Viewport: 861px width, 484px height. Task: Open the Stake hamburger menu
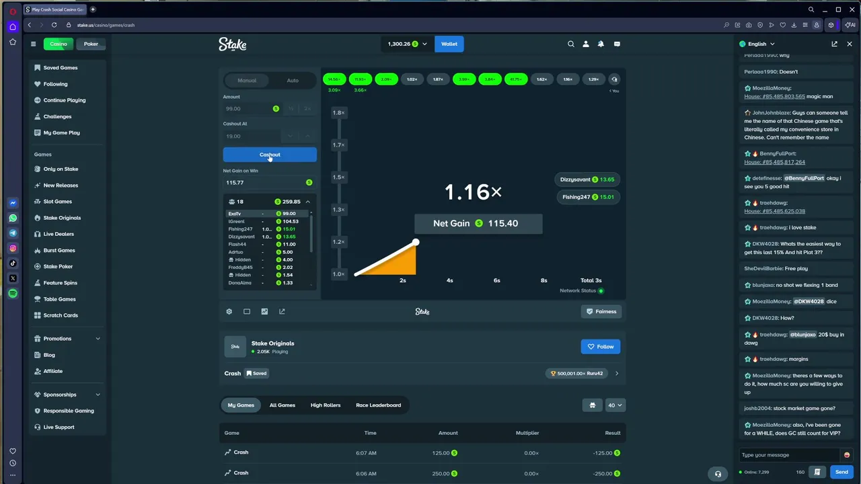coord(33,44)
